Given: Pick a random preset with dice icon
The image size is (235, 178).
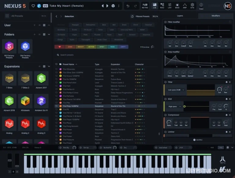Looking at the screenshot, I should 113,6.
